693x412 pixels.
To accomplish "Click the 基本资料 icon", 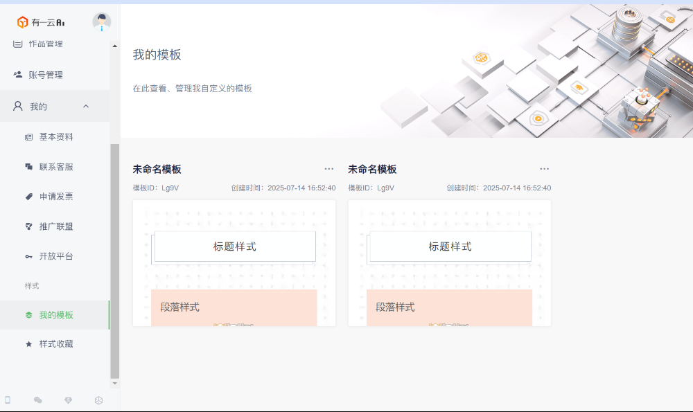I will click(28, 137).
